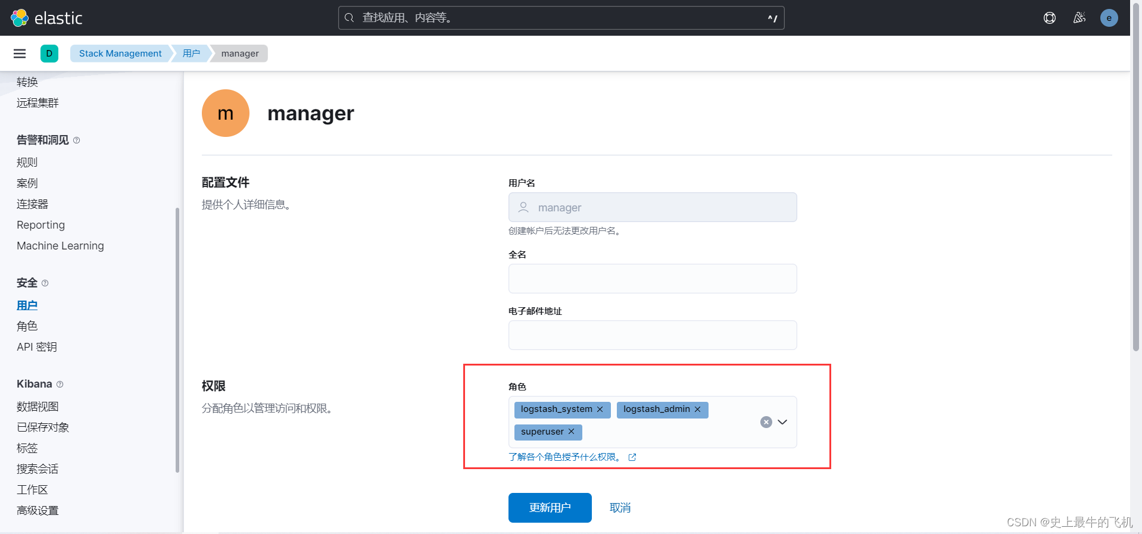This screenshot has width=1142, height=534.
Task: Click the disabled 用户名 field
Action: click(x=653, y=207)
